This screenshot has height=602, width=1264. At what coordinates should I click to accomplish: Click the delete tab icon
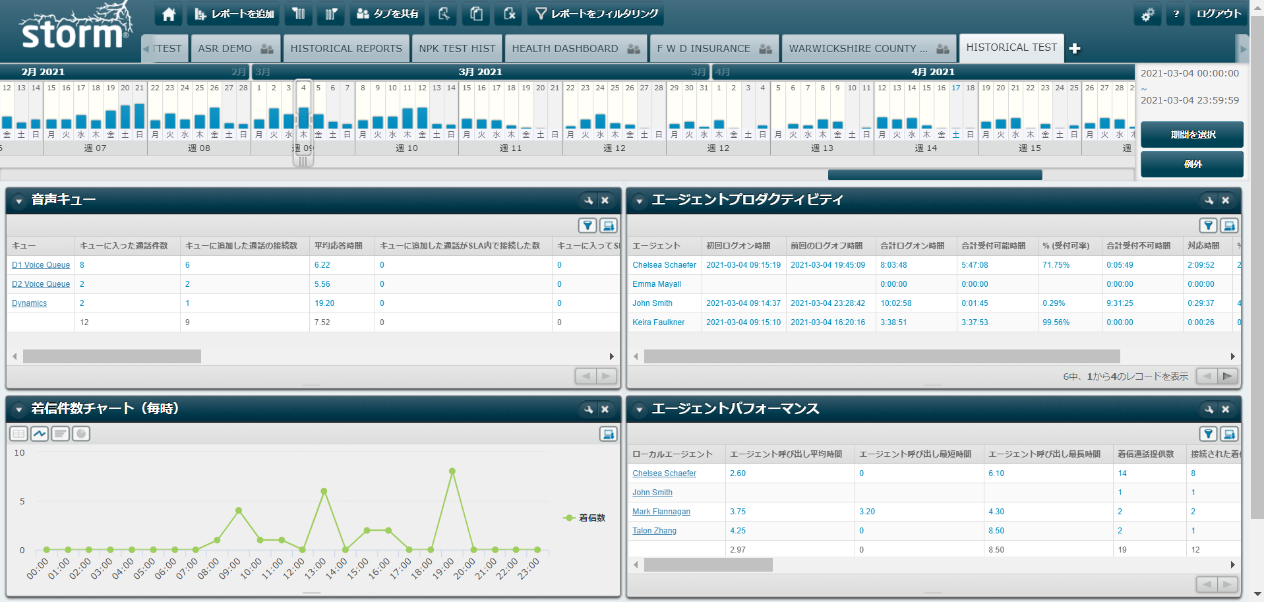coord(508,14)
